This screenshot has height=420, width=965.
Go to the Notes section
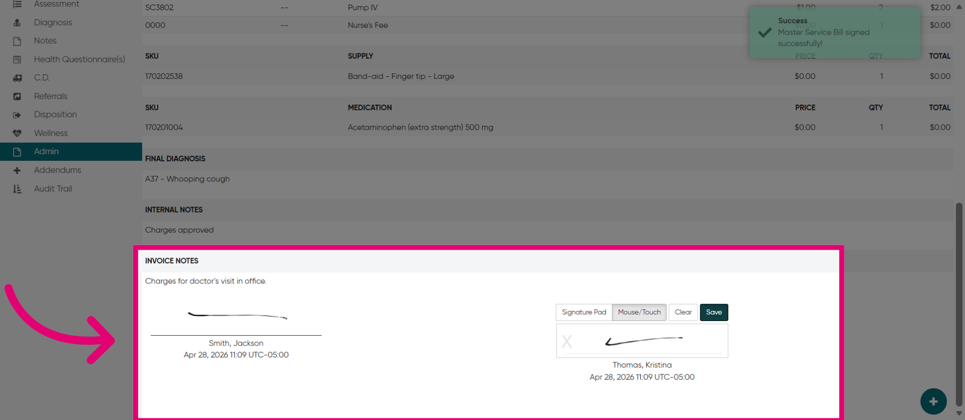pyautogui.click(x=45, y=41)
